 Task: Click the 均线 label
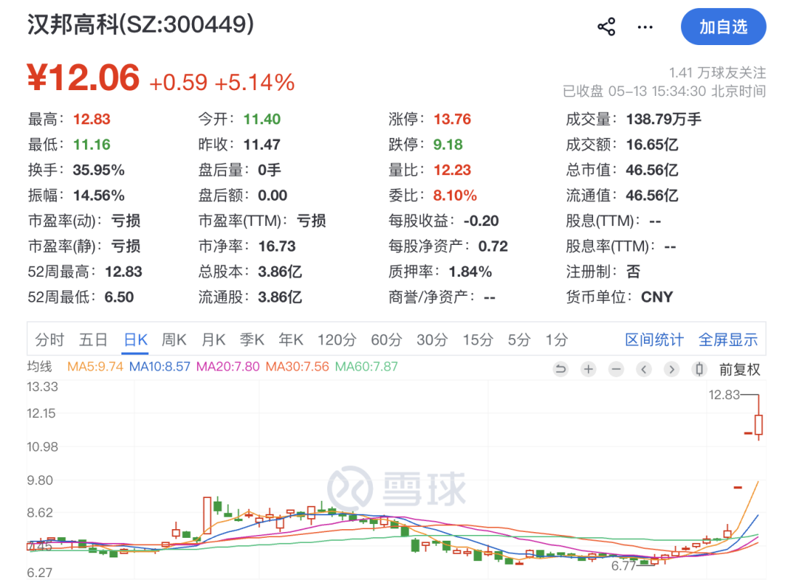pyautogui.click(x=39, y=366)
